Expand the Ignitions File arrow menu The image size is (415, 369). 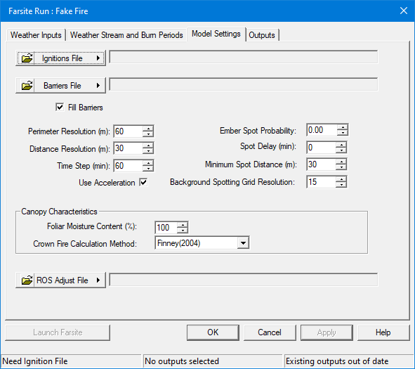(x=98, y=58)
